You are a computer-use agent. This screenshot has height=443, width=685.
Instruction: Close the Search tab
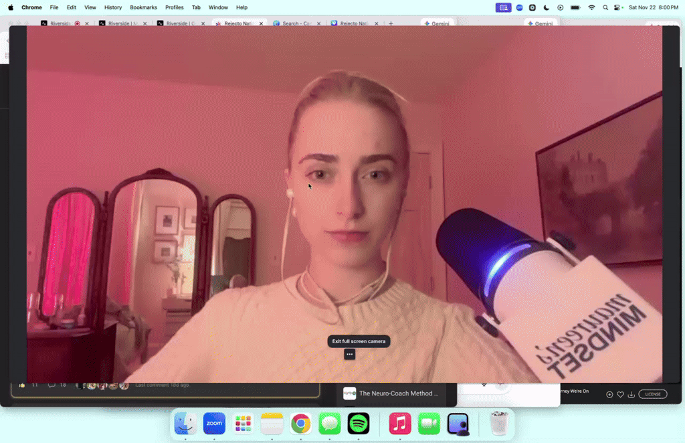pos(318,23)
